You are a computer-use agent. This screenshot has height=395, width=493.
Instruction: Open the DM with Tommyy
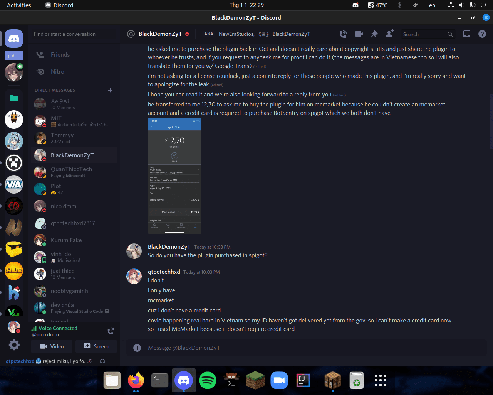click(74, 138)
